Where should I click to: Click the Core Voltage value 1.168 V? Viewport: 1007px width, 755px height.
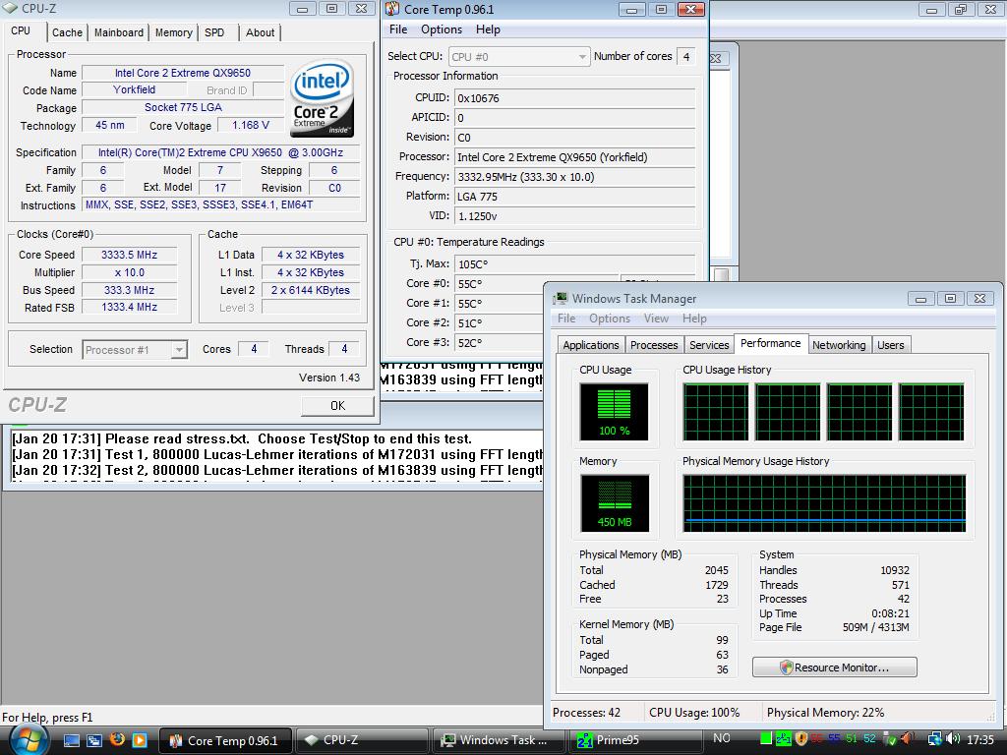(x=251, y=125)
